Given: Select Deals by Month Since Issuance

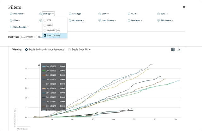Looking at the screenshot, I should click(x=27, y=49).
